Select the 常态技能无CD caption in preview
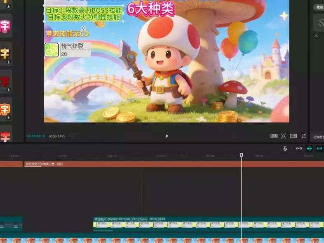The height and width of the screenshot is (243, 324). coord(67,33)
